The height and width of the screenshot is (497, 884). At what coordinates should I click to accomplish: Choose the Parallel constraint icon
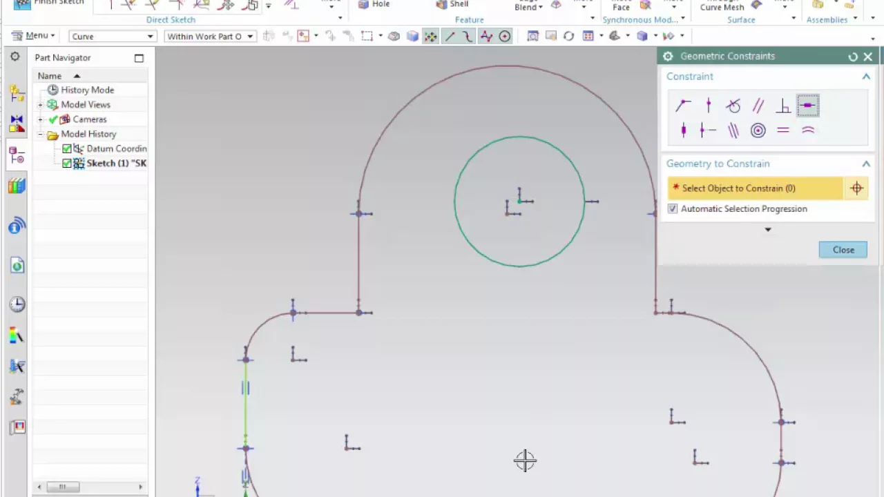(758, 106)
